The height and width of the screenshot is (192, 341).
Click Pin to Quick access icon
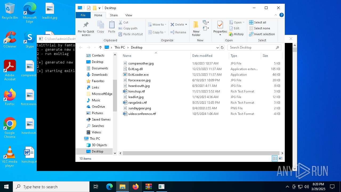click(x=86, y=25)
